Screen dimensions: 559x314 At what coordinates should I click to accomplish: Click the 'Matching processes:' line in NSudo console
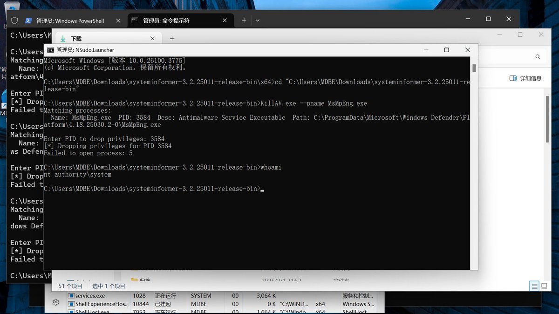click(x=77, y=110)
